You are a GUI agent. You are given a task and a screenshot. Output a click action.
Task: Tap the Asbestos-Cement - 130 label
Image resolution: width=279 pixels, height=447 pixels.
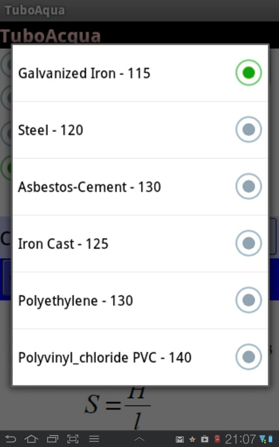(x=89, y=187)
